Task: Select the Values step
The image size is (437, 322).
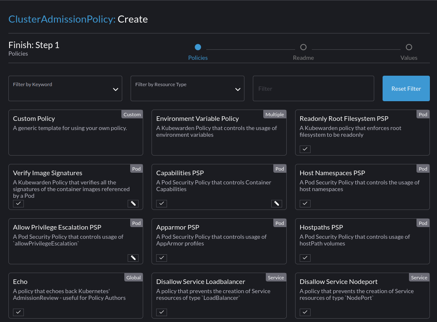Action: tap(409, 47)
